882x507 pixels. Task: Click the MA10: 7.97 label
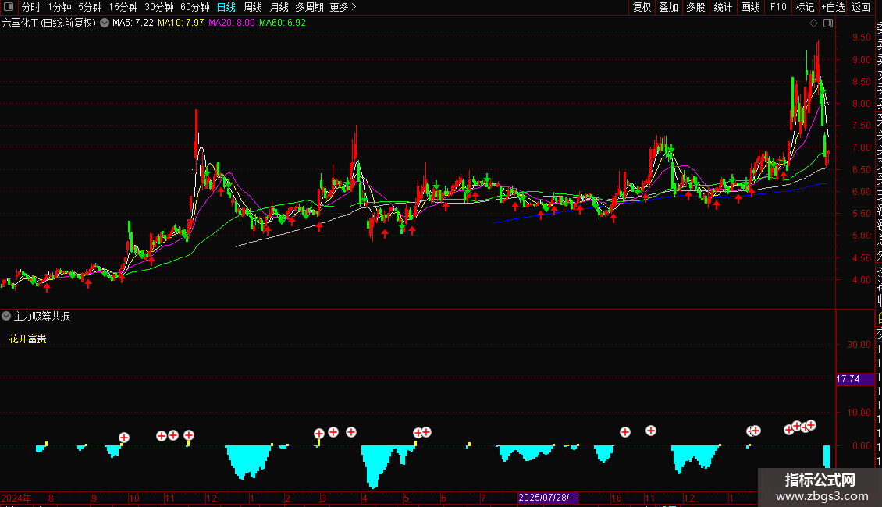tap(181, 23)
